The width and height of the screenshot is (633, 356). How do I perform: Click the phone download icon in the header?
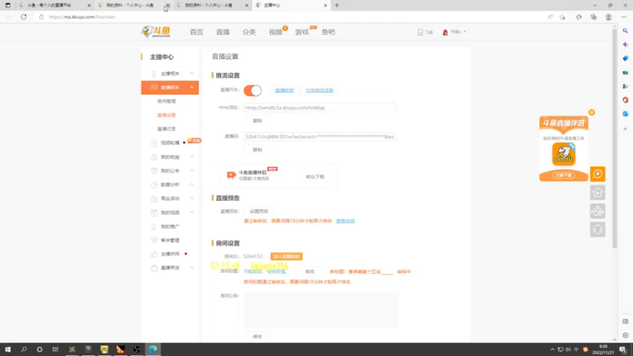click(x=420, y=32)
